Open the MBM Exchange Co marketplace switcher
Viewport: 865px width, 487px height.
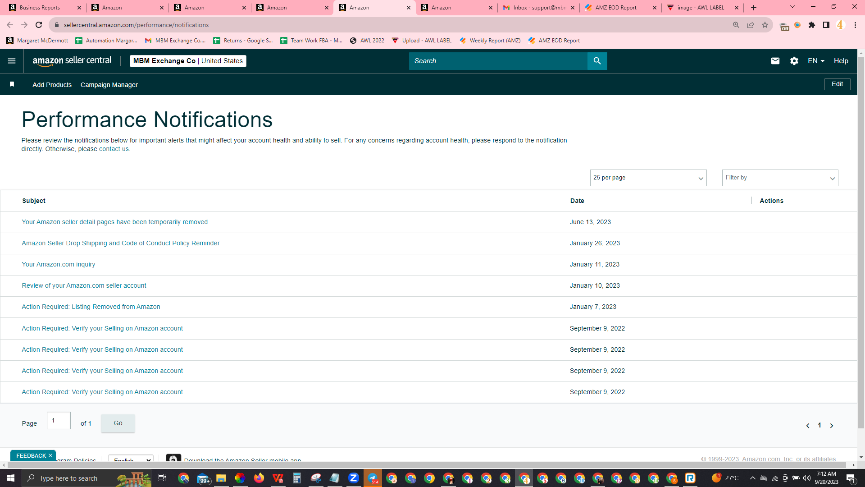click(188, 61)
